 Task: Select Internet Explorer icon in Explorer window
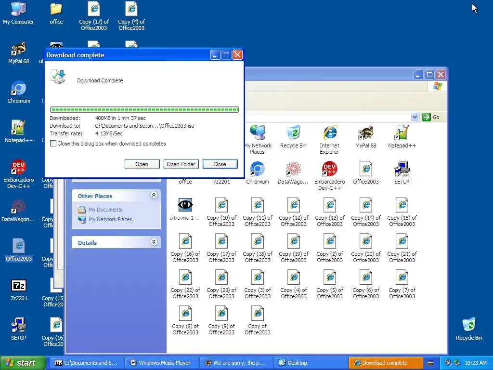pos(329,139)
